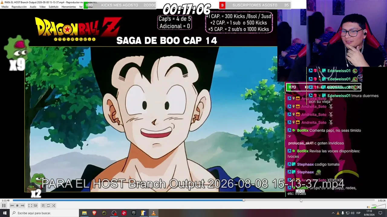Switch to OBS Studio on the taskbar
Screen dimensions: 387x217
click(114, 213)
